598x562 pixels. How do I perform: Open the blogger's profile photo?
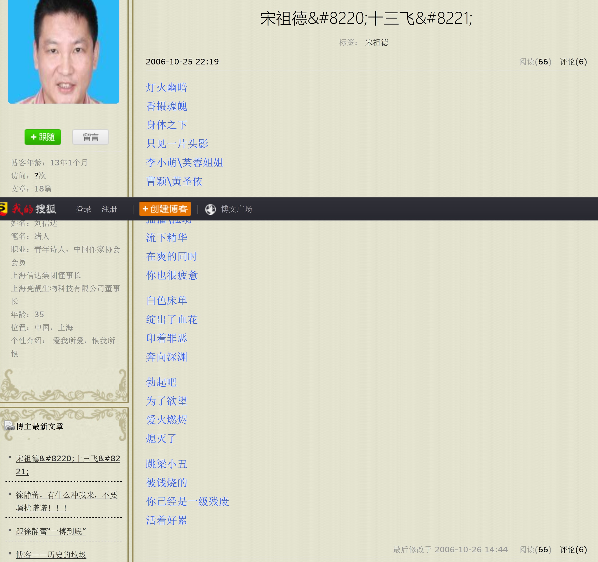tap(63, 52)
